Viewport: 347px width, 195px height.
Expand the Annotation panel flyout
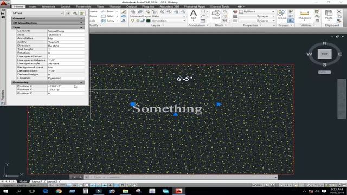pos(198,25)
